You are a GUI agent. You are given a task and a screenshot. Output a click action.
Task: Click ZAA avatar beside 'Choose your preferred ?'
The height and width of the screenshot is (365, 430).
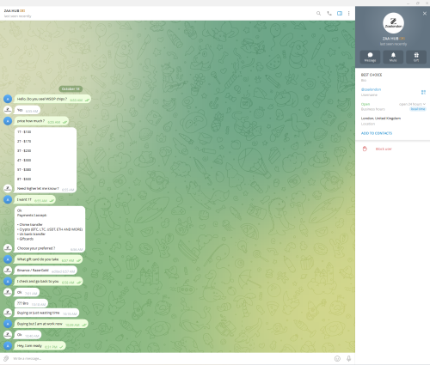pyautogui.click(x=8, y=248)
